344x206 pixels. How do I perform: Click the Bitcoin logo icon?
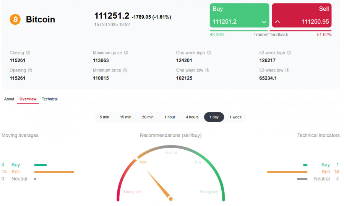point(15,19)
